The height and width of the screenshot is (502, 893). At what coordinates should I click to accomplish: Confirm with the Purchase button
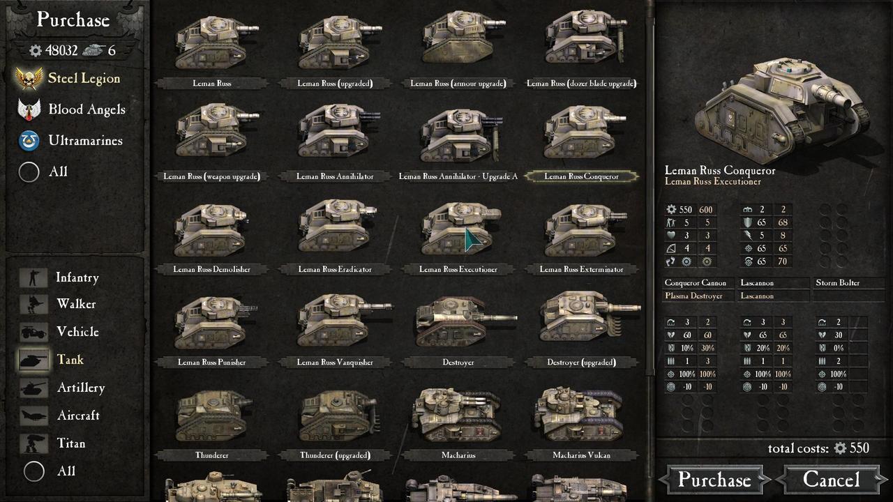tap(714, 480)
